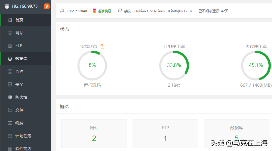Click the firewall shield icon
272x151 pixels.
point(10,97)
